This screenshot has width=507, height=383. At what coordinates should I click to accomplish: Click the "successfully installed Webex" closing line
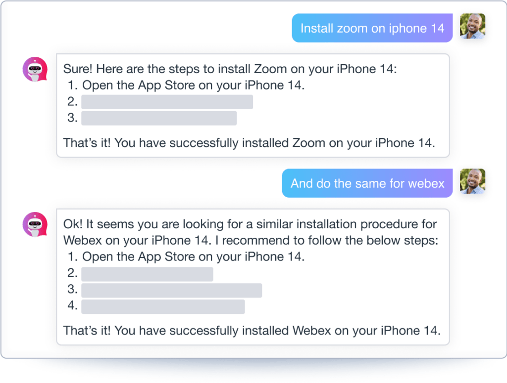252,330
